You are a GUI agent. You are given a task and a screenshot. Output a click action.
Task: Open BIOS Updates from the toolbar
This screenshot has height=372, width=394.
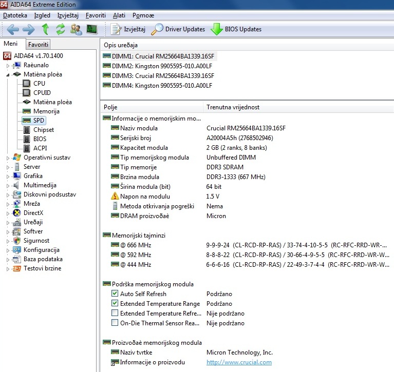[236, 29]
